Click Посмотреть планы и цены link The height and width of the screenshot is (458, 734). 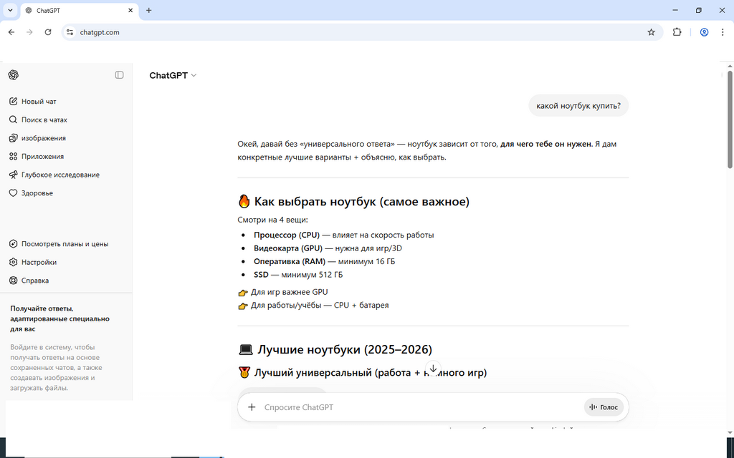point(64,244)
